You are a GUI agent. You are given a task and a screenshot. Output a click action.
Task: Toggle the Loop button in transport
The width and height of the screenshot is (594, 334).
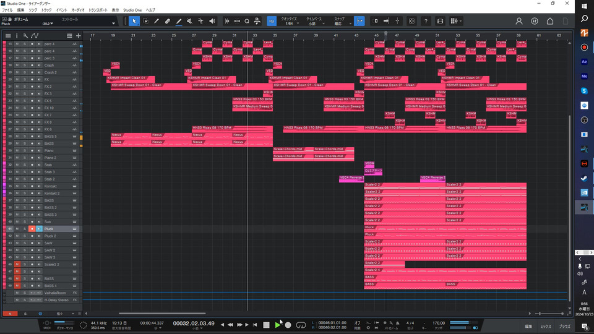point(301,325)
